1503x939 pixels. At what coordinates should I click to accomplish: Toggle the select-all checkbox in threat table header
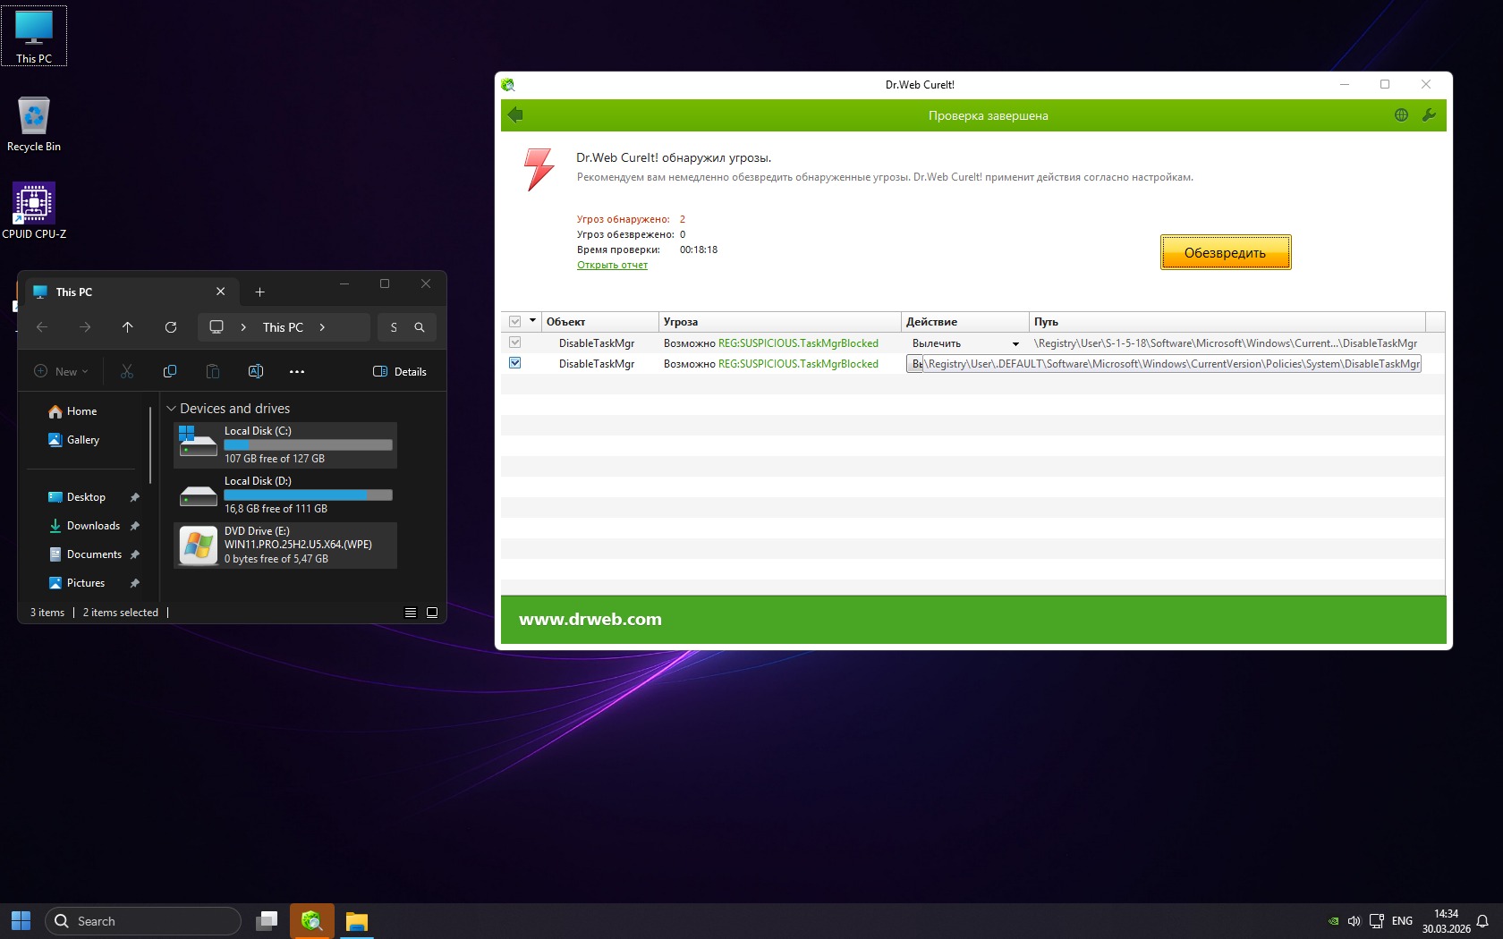click(515, 321)
